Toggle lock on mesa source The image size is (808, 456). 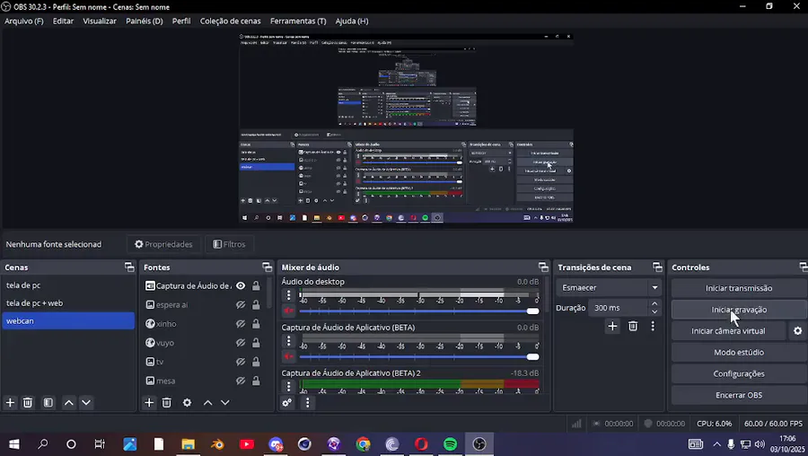256,381
